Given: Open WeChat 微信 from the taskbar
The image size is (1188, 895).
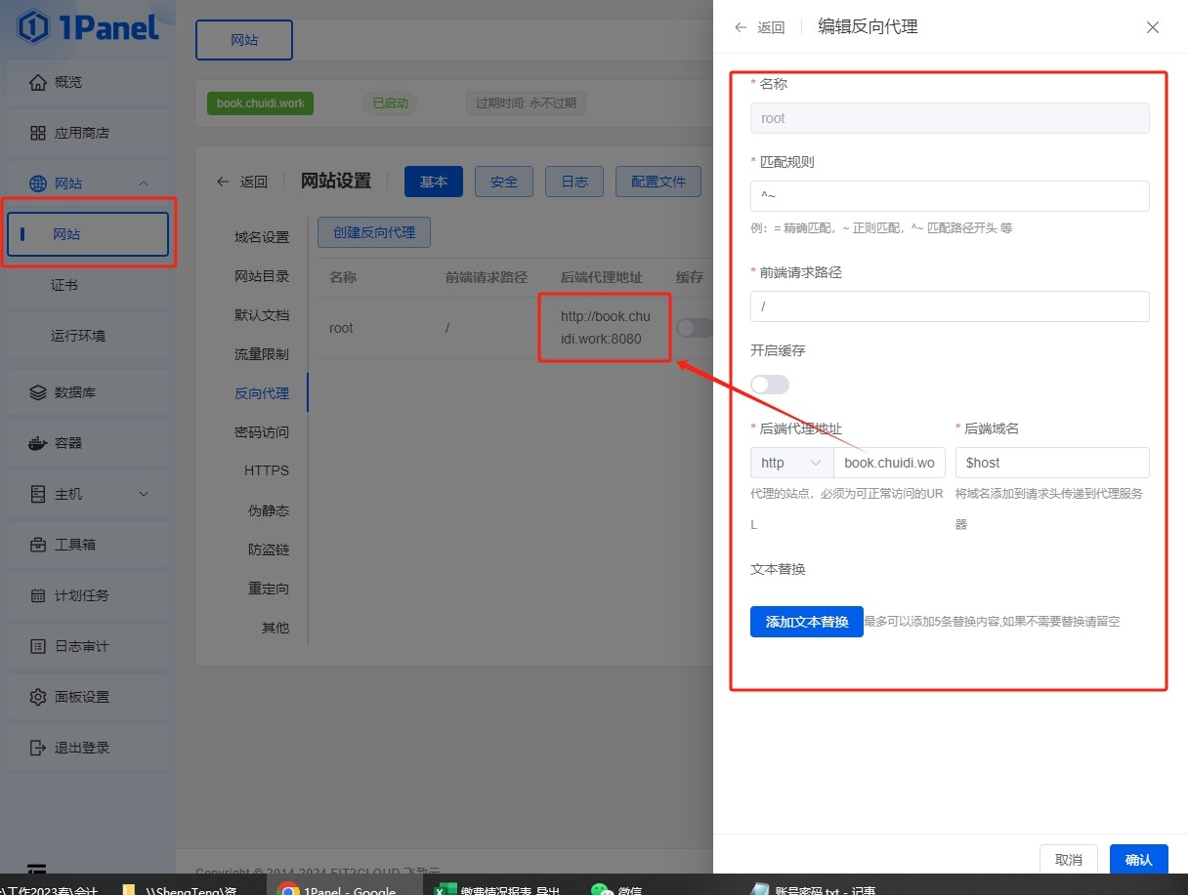Looking at the screenshot, I should (617, 888).
